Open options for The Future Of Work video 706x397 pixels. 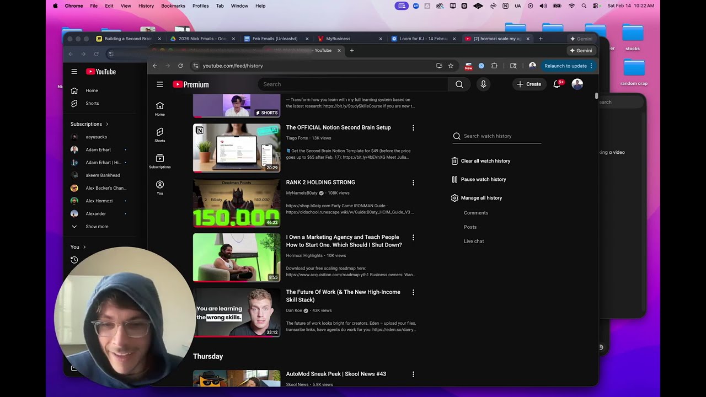tap(413, 292)
